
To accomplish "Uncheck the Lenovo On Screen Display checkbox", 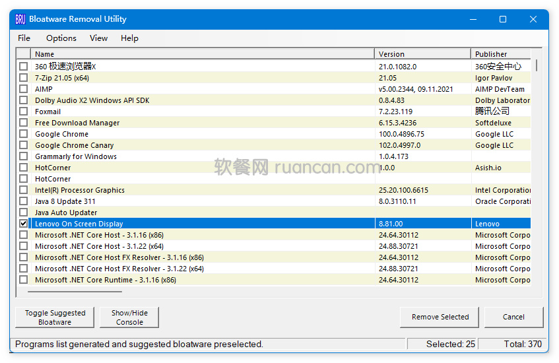I will point(24,224).
